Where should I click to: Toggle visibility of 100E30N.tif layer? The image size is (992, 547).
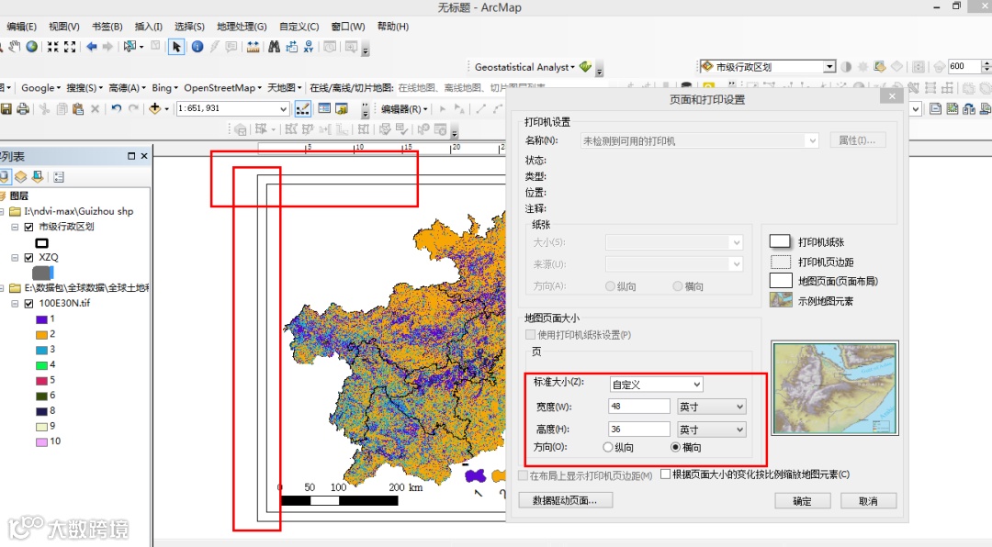tap(28, 304)
